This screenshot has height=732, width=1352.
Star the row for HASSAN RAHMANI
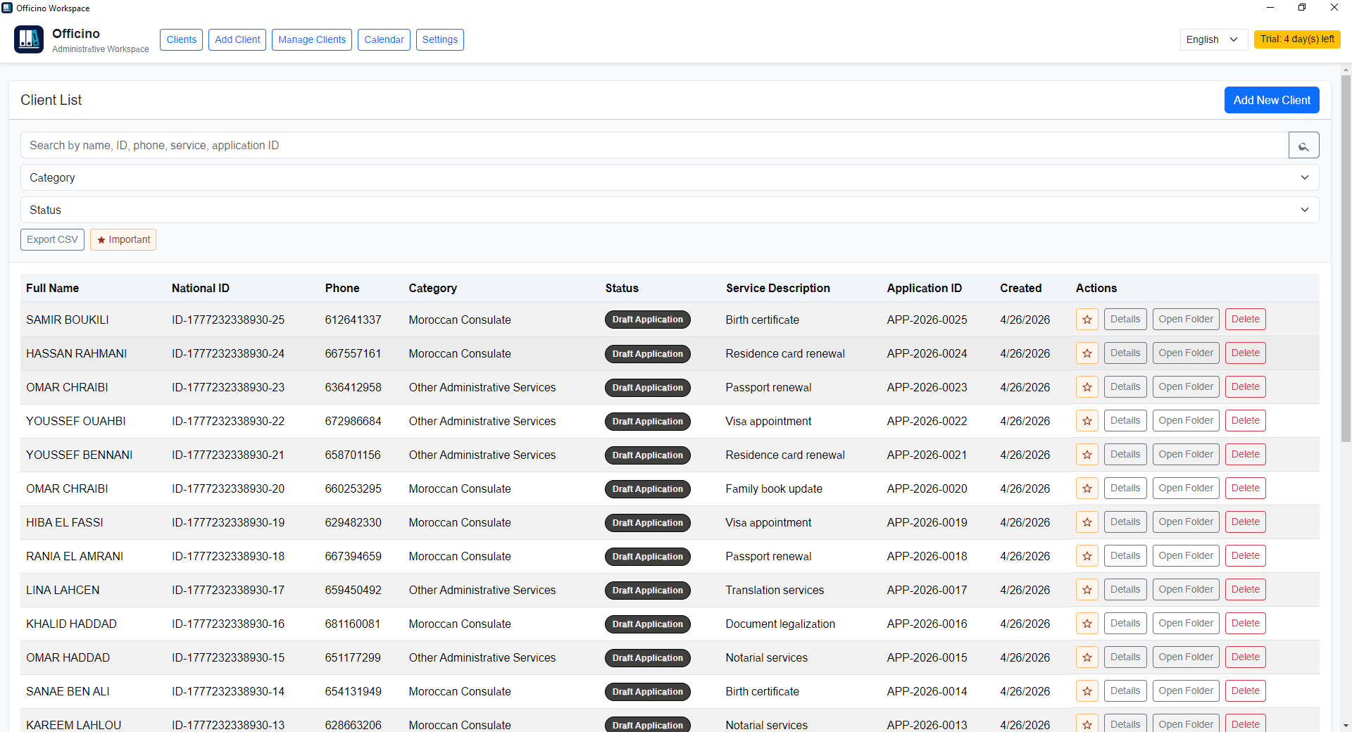coord(1087,353)
